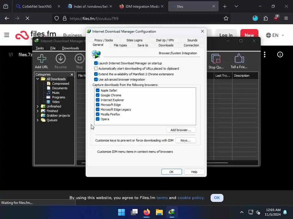Switch to the File types tab
This screenshot has width=293, height=219.
(120, 45)
